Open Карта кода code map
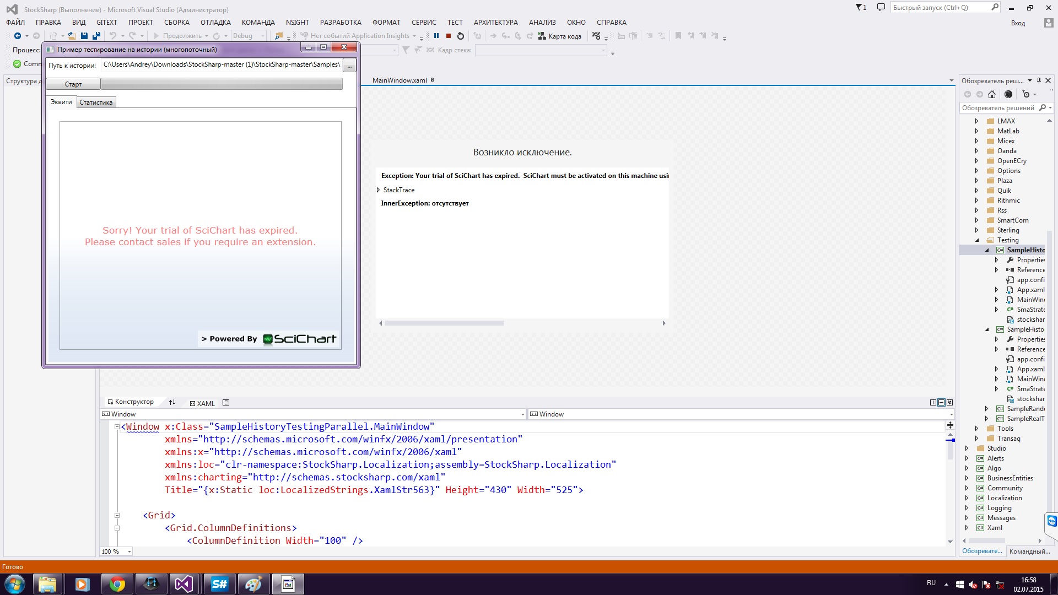Viewport: 1058px width, 595px height. pos(560,36)
